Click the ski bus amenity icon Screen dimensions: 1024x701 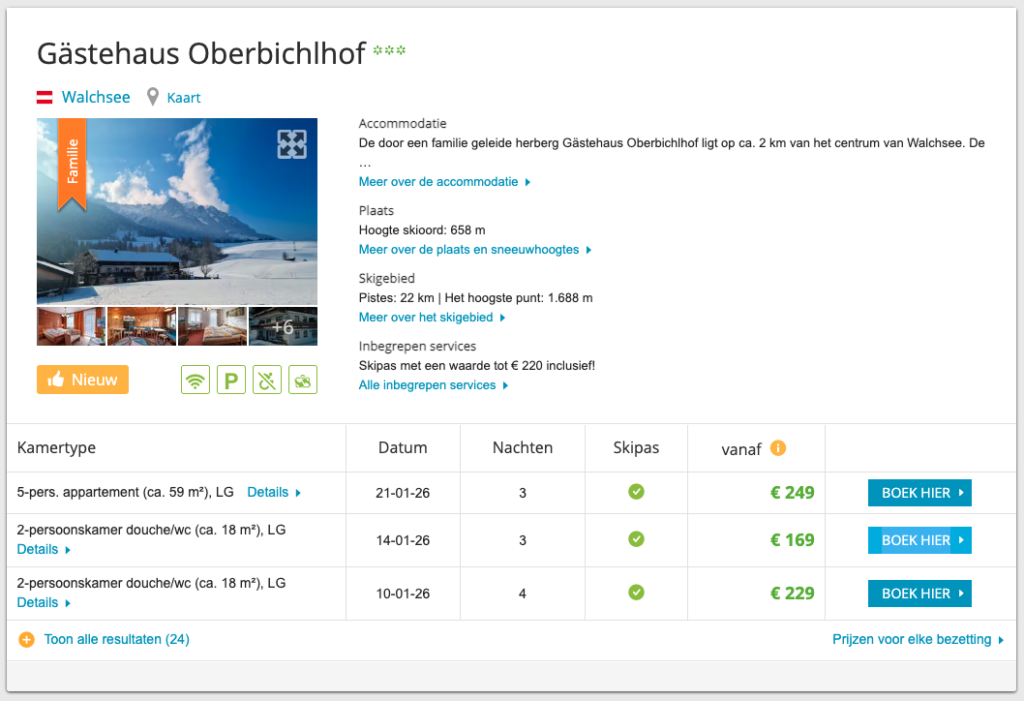click(x=303, y=381)
